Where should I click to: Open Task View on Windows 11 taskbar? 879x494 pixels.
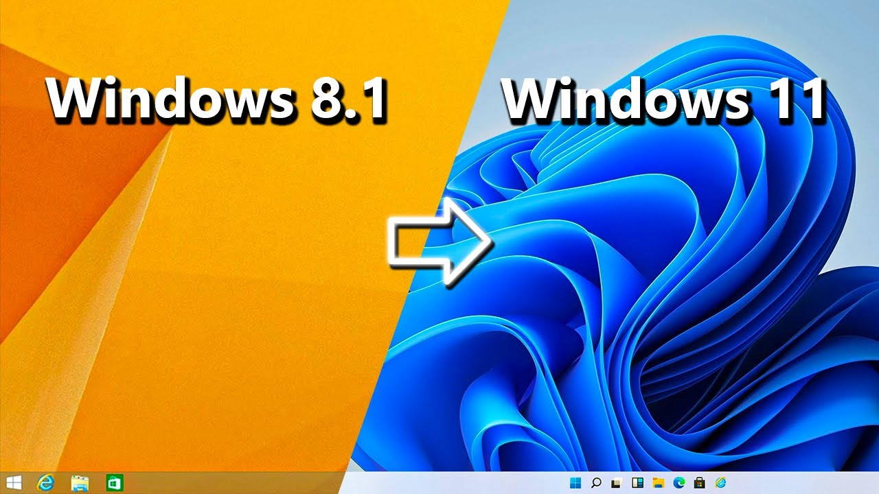617,483
